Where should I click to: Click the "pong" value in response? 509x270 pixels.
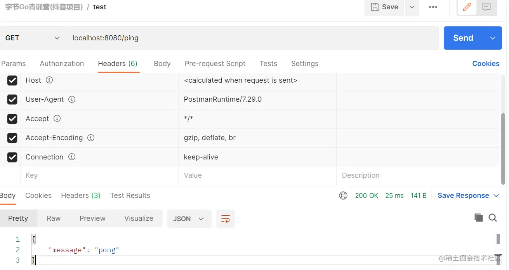(107, 250)
